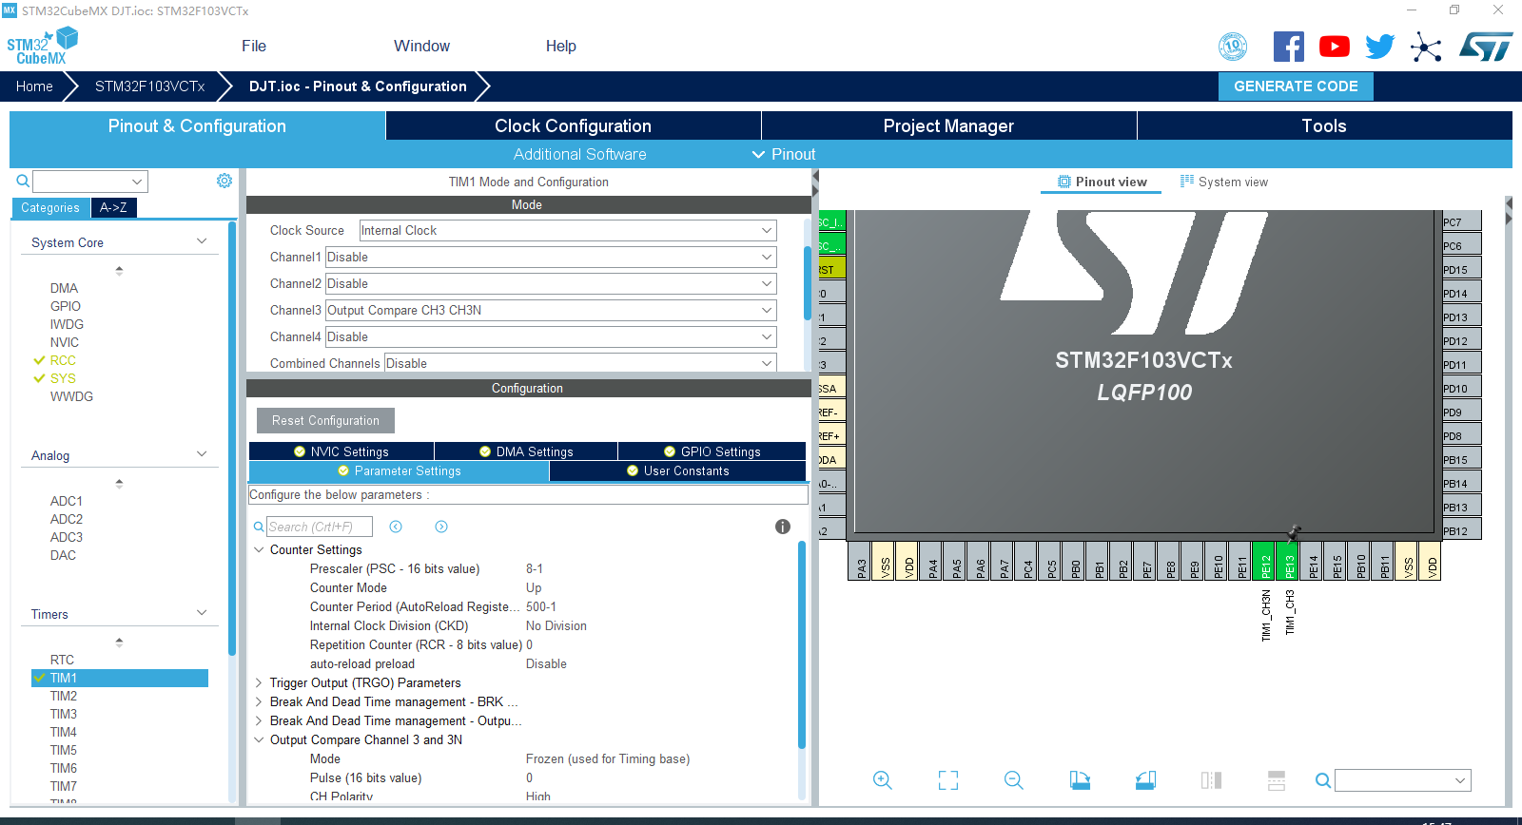This screenshot has width=1522, height=825.
Task: Rotate the chip view counterclockwise icon
Action: coord(1145,780)
